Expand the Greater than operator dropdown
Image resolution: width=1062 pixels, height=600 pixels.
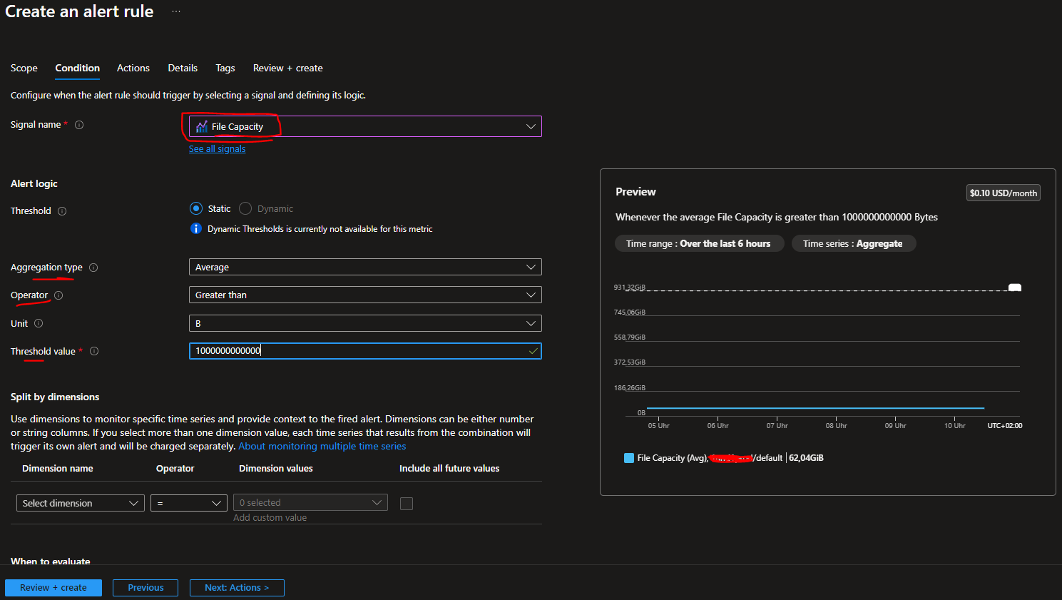[x=365, y=295]
